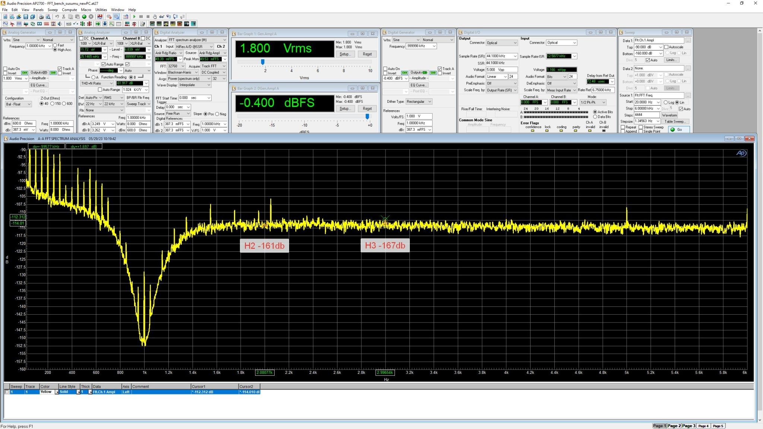Click the info-circle status panel icon

[53, 24]
